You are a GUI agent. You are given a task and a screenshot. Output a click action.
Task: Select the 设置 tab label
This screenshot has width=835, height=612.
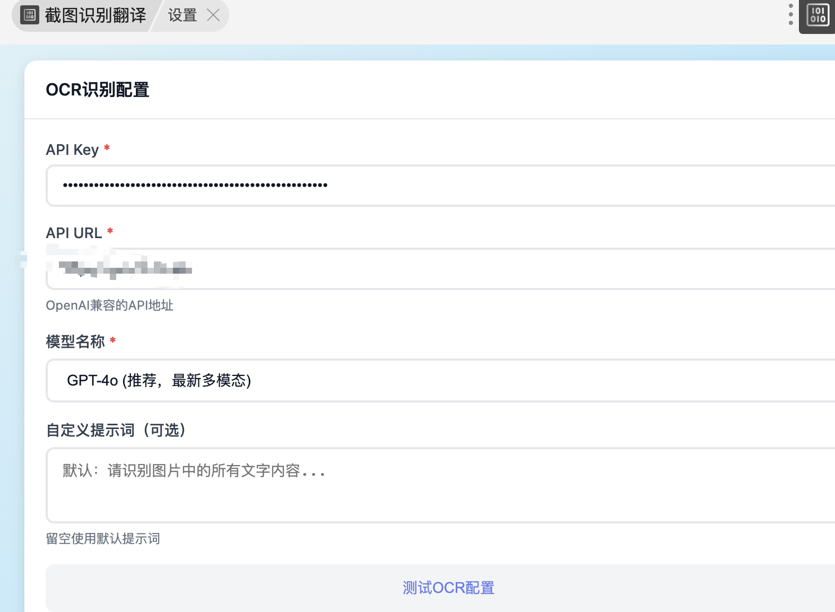182,15
